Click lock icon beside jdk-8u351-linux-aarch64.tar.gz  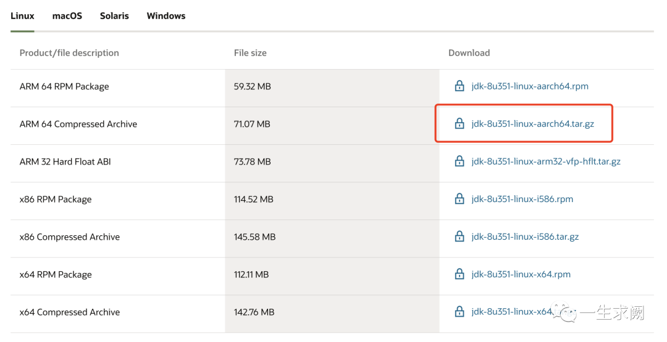coord(459,124)
